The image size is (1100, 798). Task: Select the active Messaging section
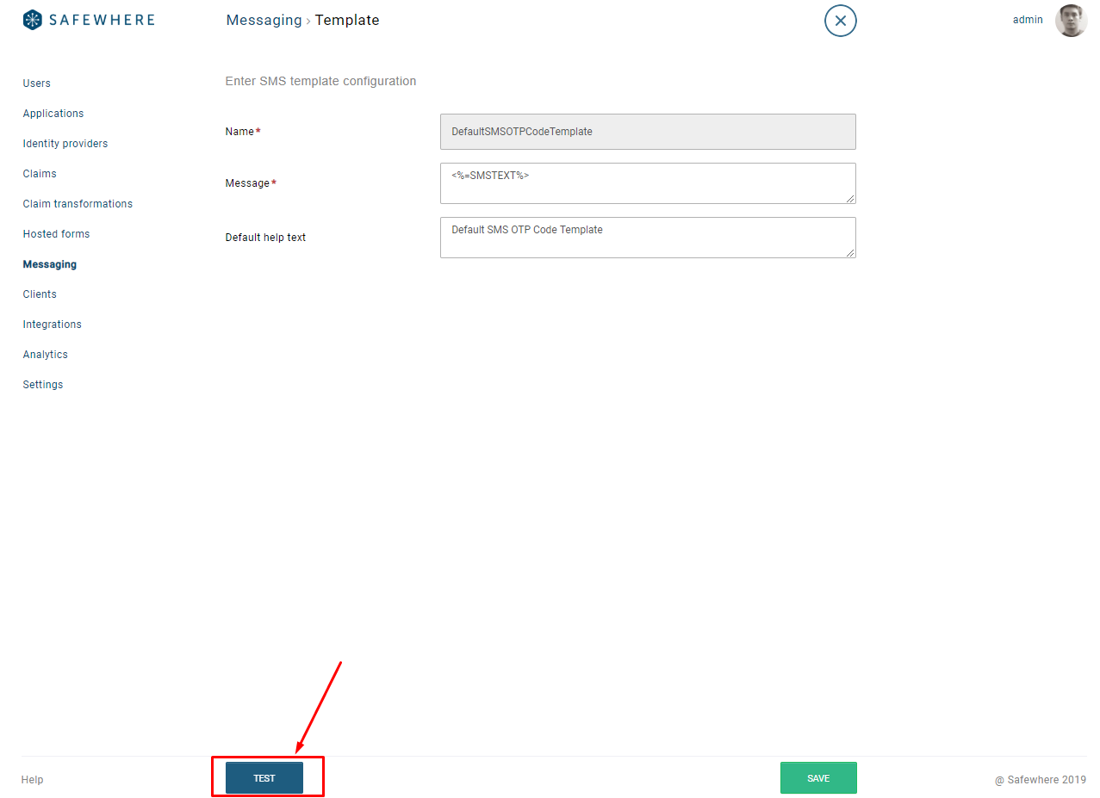pos(49,264)
